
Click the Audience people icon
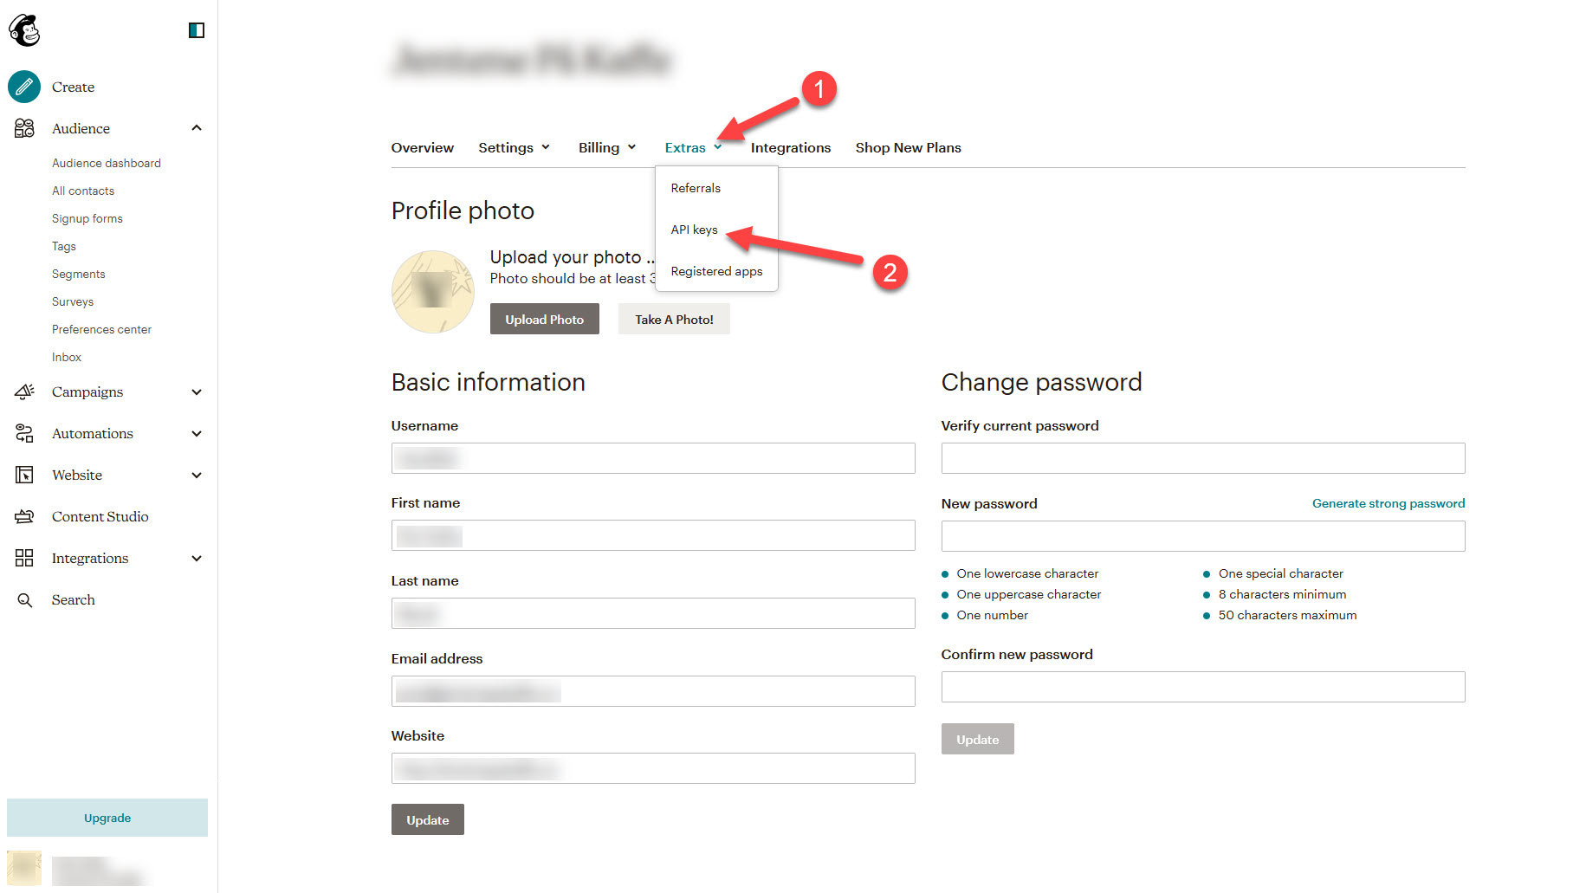click(24, 128)
